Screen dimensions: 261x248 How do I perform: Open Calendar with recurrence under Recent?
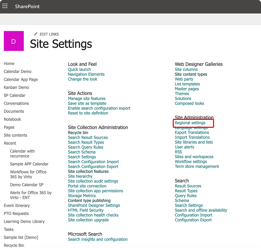click(22, 153)
